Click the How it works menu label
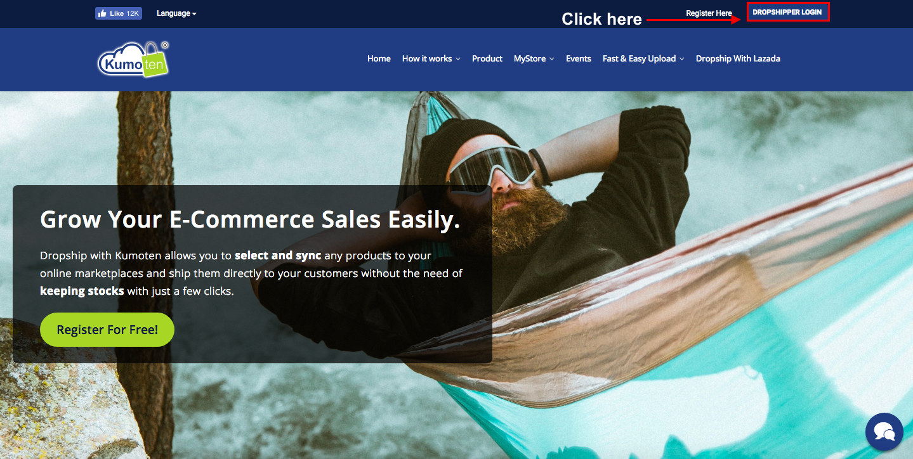Image resolution: width=913 pixels, height=459 pixels. coord(427,58)
